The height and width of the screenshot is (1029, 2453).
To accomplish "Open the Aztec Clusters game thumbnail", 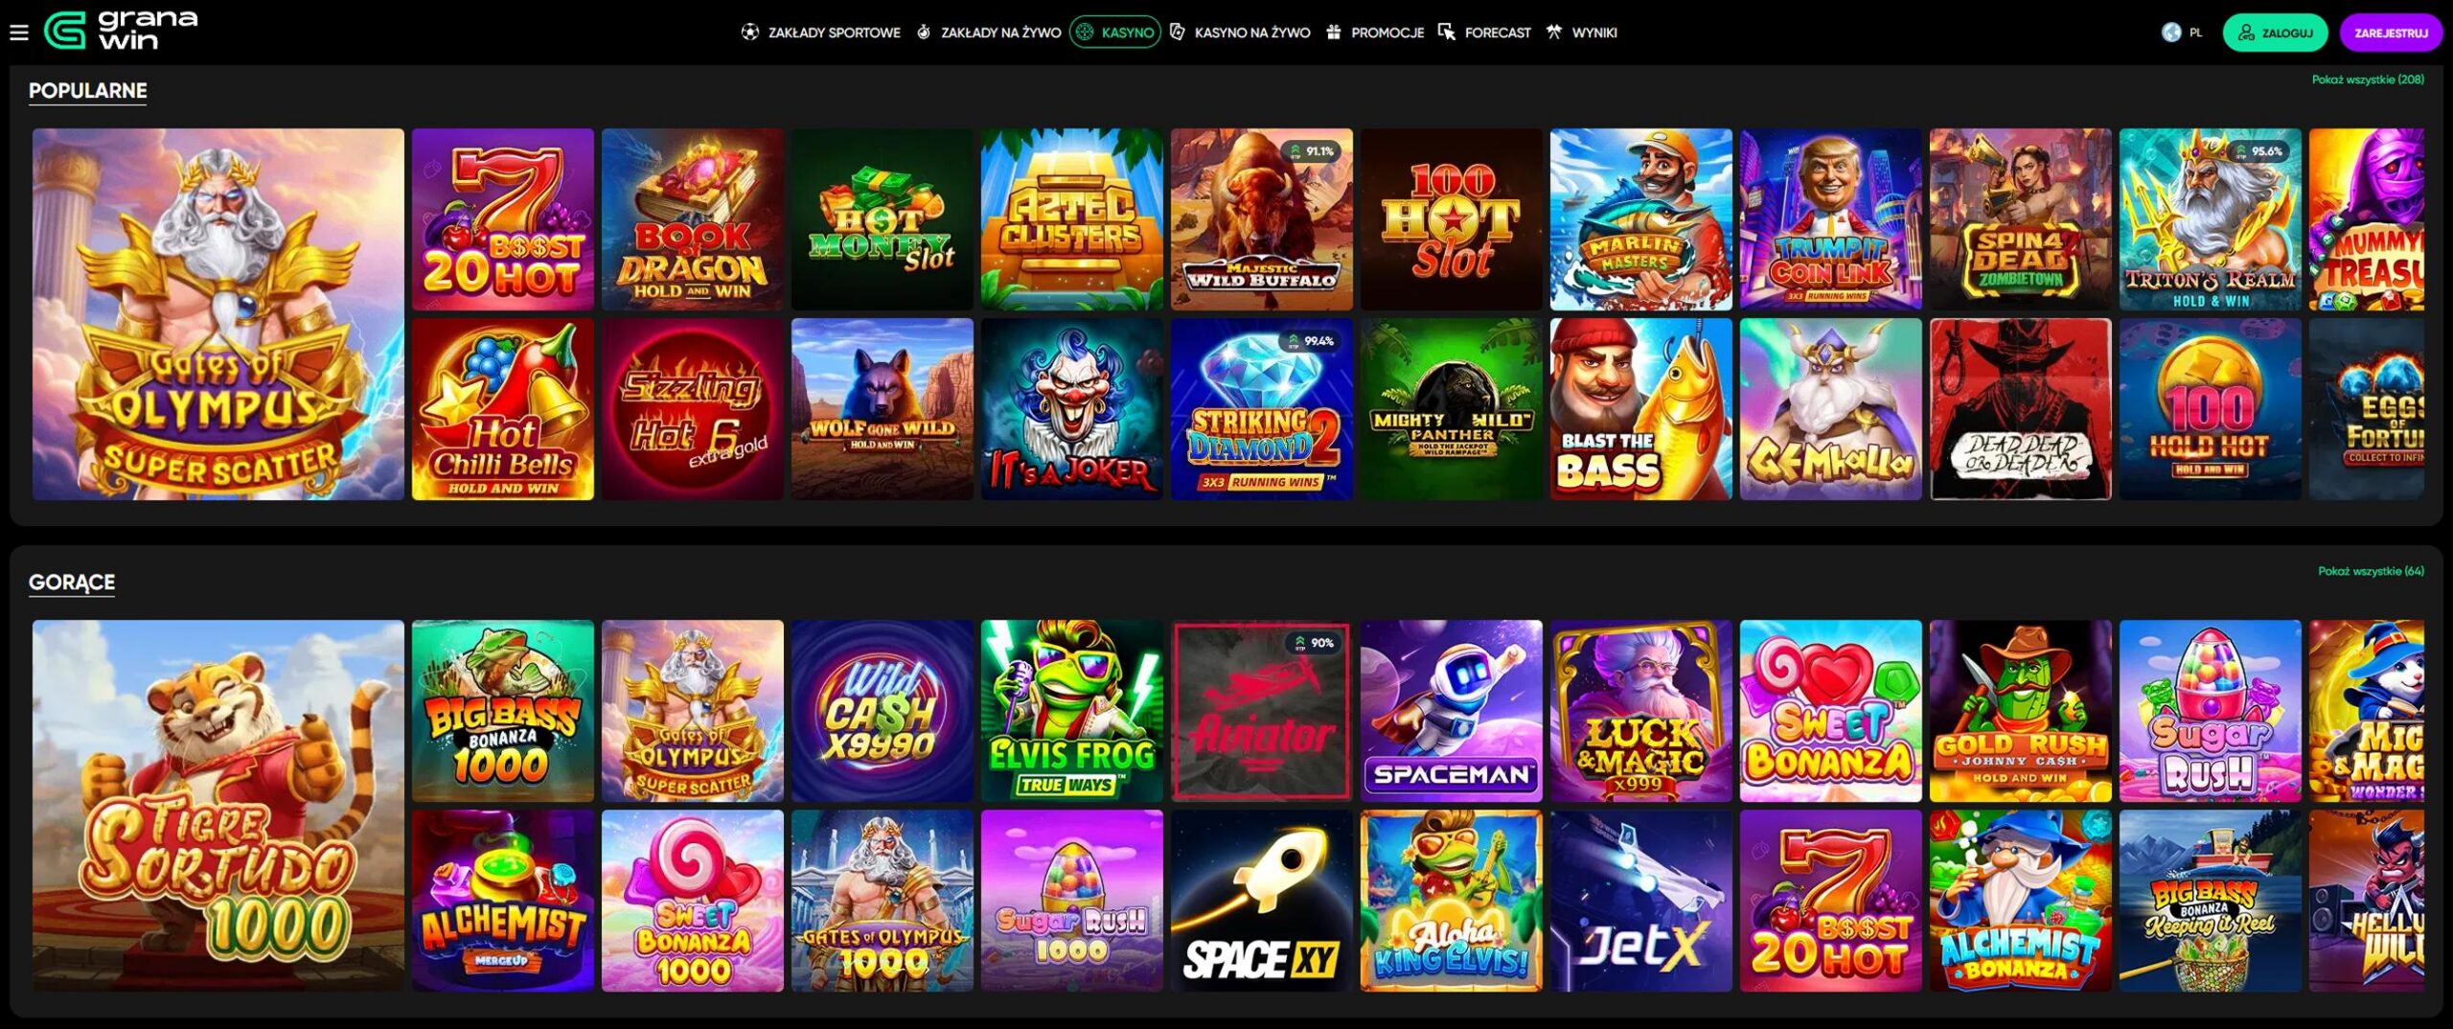I will (x=1072, y=219).
